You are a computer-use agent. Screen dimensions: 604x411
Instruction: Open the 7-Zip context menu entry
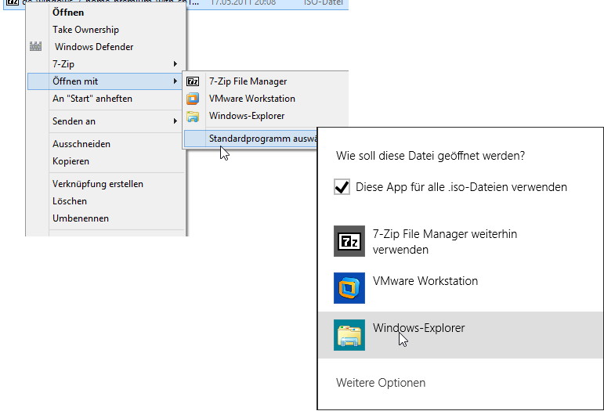(x=63, y=64)
